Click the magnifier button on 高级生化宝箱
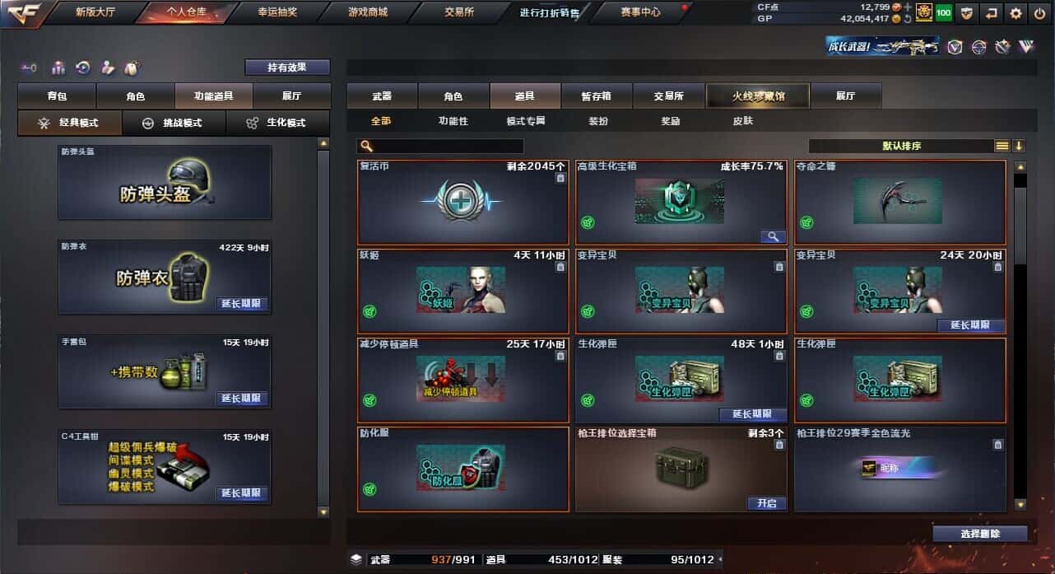This screenshot has height=574, width=1055. [773, 236]
